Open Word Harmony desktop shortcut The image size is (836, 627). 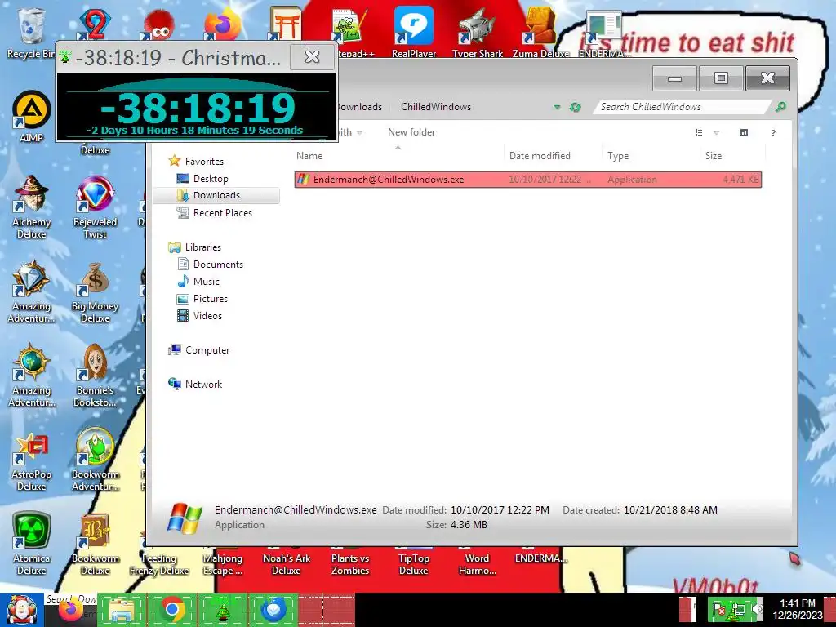pyautogui.click(x=477, y=563)
